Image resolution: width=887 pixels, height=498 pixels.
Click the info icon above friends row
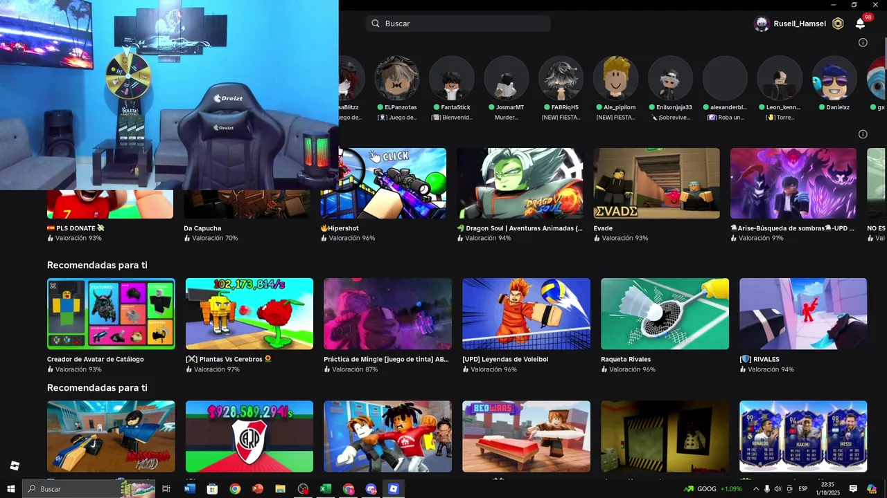[863, 42]
